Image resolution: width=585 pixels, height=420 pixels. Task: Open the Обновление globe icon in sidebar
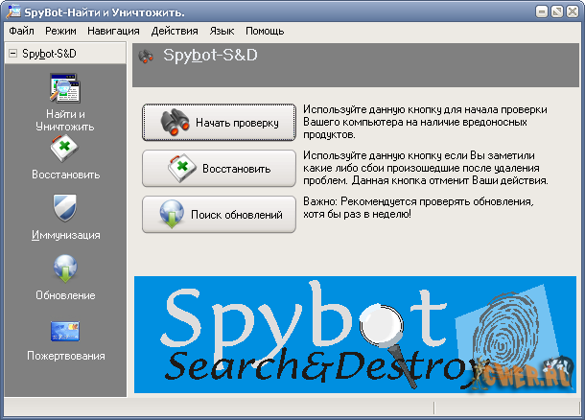coord(64,268)
